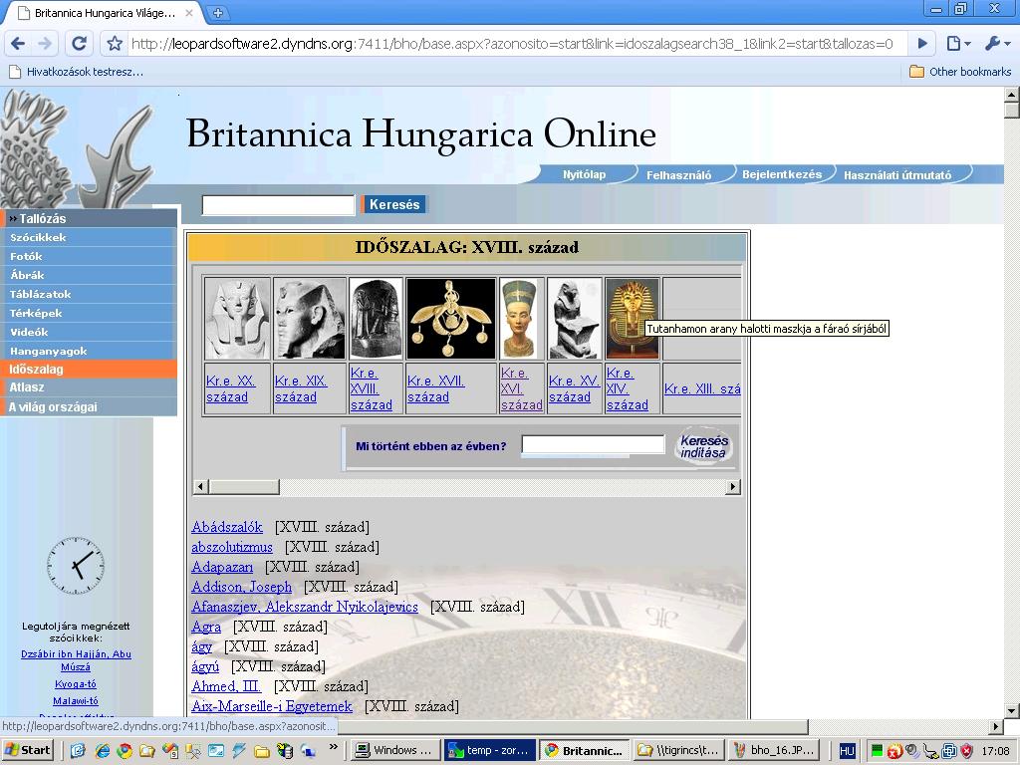This screenshot has height=765, width=1020.
Task: Select Térképek in the sidebar
Action: [x=89, y=313]
